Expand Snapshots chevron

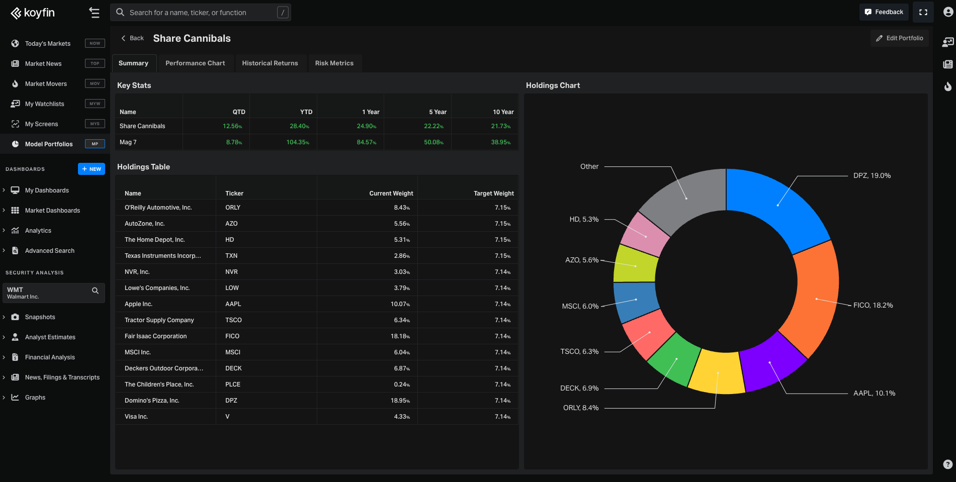point(4,317)
